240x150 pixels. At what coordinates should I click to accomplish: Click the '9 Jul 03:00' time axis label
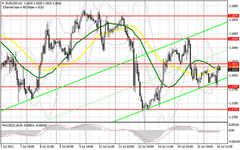[x=67, y=147]
